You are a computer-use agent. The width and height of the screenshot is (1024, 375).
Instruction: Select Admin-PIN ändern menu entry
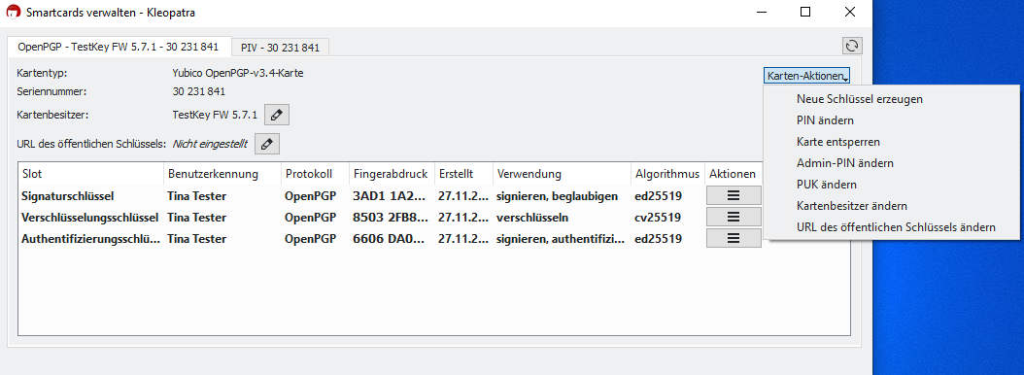[x=845, y=162]
